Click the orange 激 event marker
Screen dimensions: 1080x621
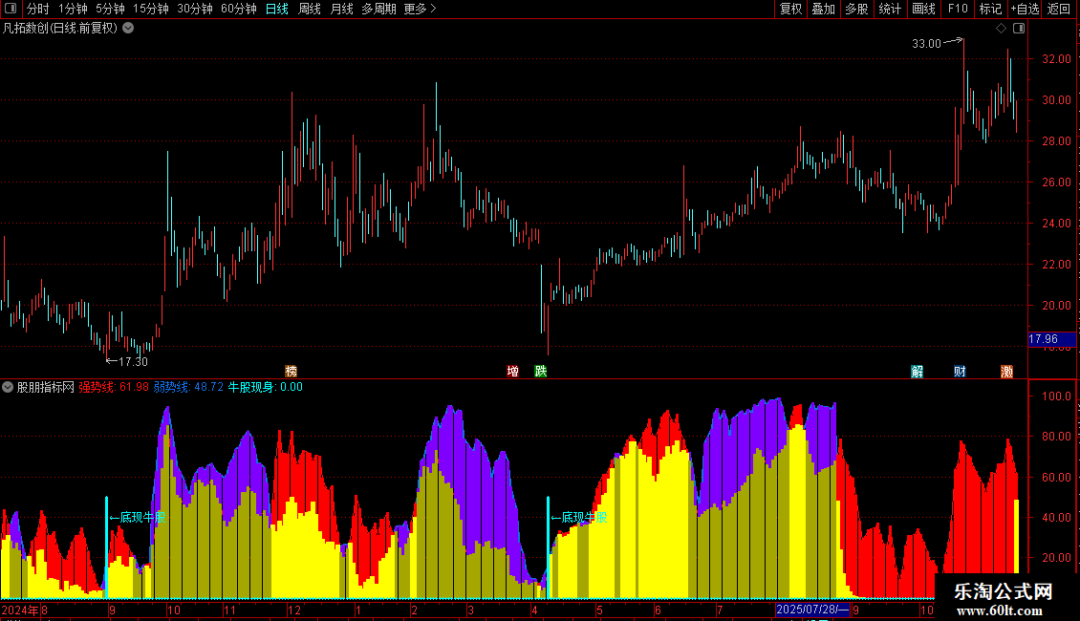(x=1007, y=372)
